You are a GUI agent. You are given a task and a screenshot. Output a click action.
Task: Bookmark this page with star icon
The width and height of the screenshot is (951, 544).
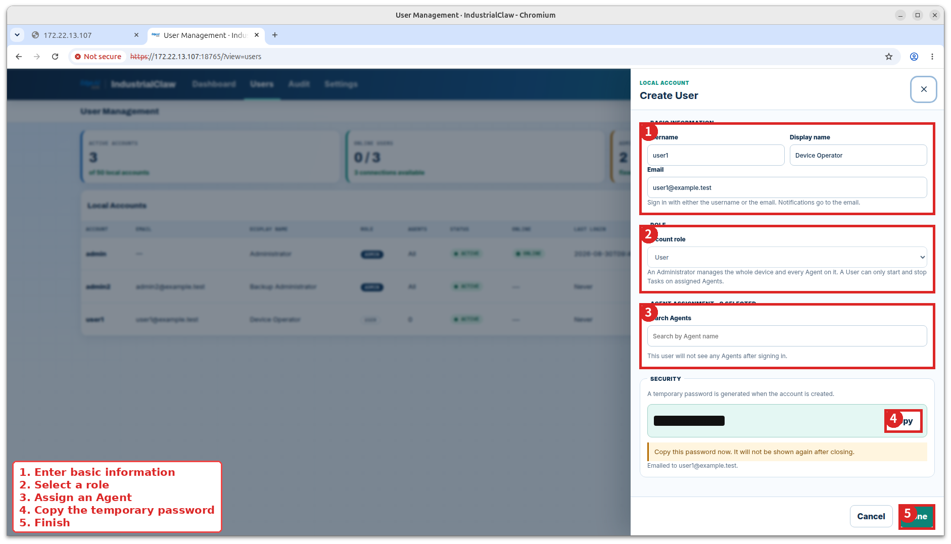[888, 57]
